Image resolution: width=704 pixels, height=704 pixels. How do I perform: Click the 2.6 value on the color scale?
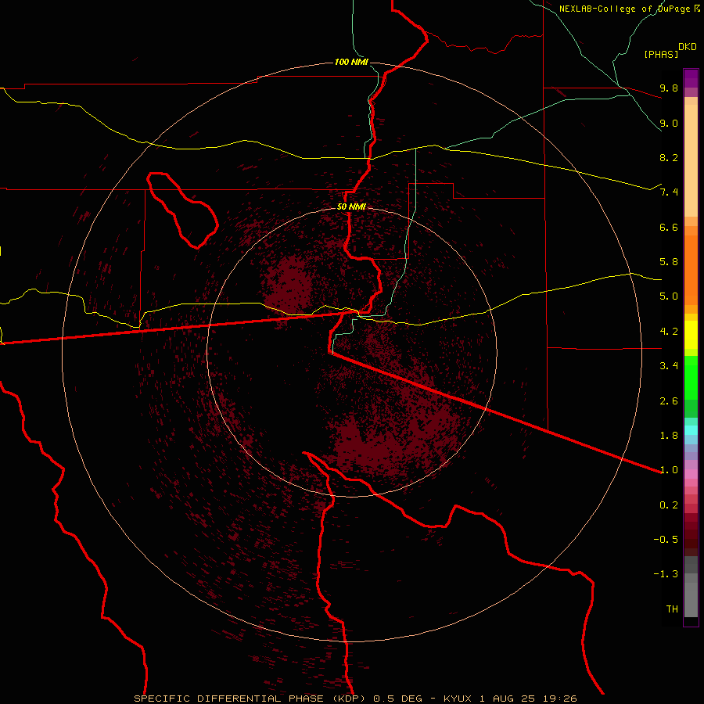(669, 401)
